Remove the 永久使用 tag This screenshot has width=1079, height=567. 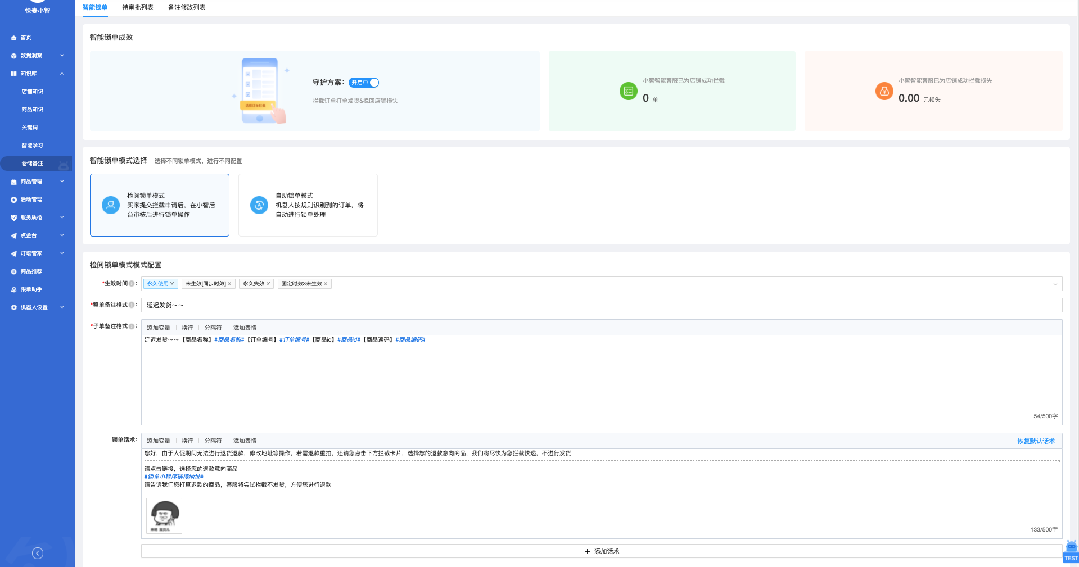tap(172, 284)
